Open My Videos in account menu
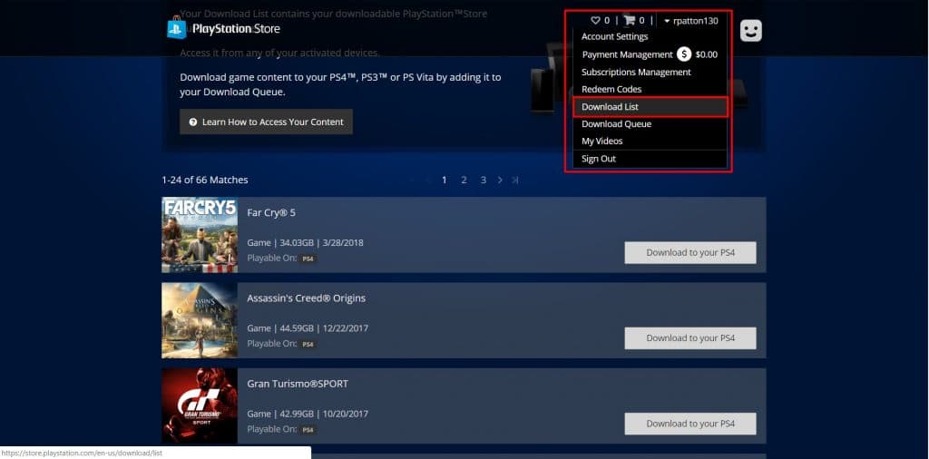Image resolution: width=929 pixels, height=459 pixels. tap(602, 142)
